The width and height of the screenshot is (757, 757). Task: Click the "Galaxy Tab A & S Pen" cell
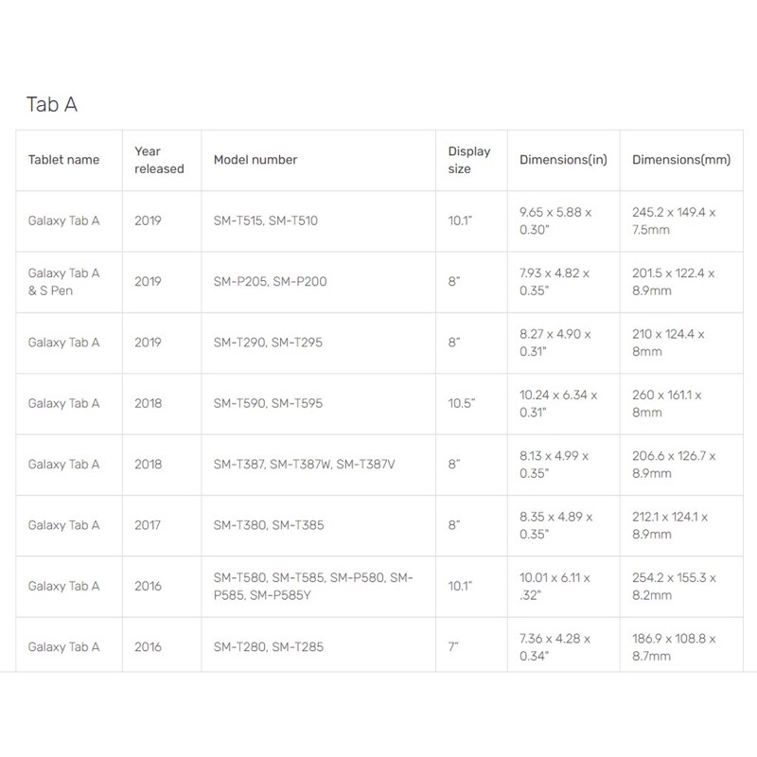pyautogui.click(x=63, y=281)
